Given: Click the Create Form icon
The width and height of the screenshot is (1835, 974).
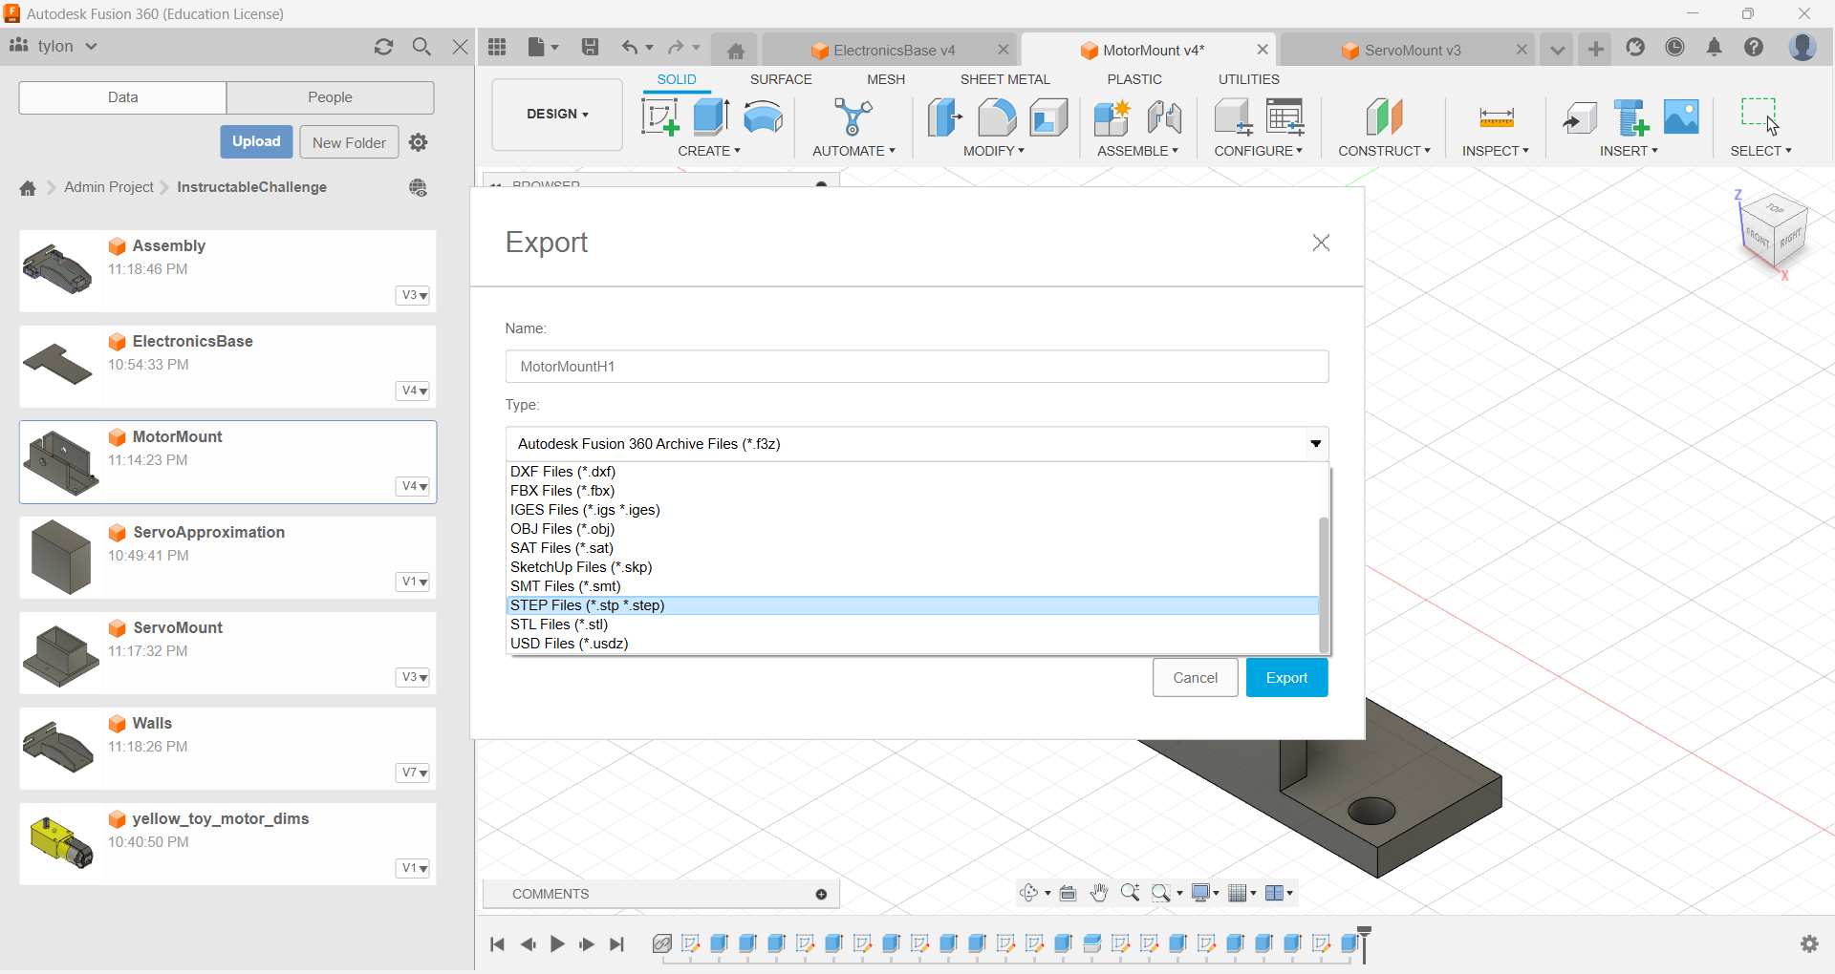Looking at the screenshot, I should point(763,117).
